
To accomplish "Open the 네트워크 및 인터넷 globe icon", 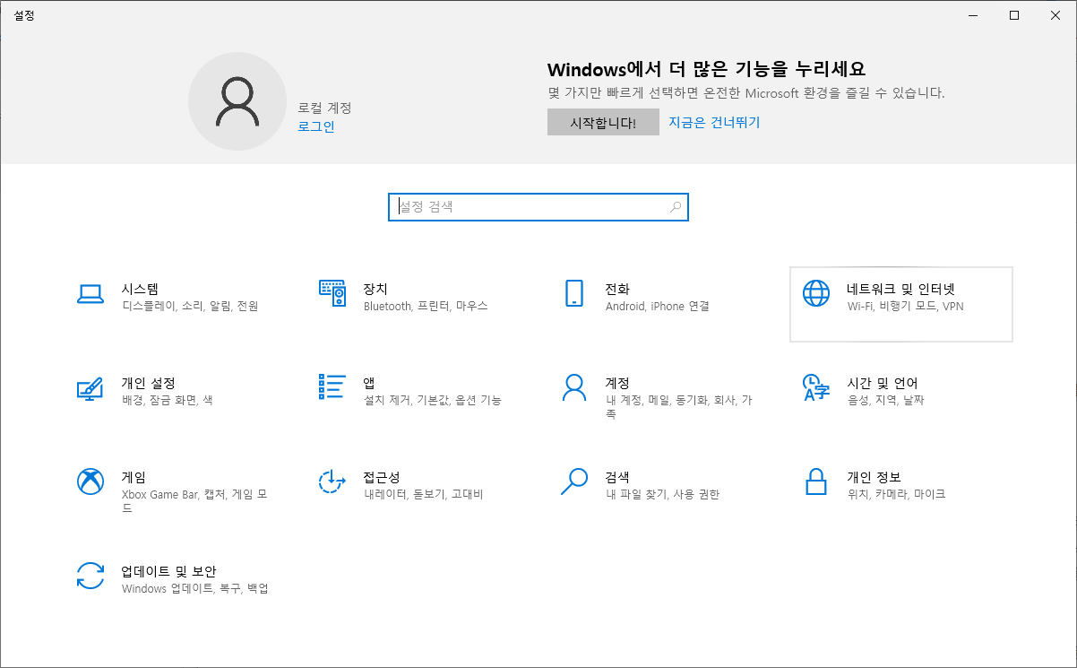I will 816,293.
